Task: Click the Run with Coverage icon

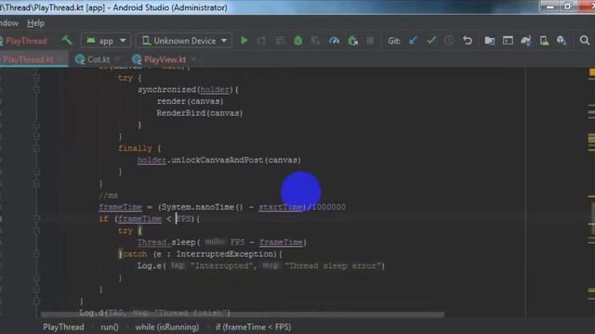Action: point(315,41)
